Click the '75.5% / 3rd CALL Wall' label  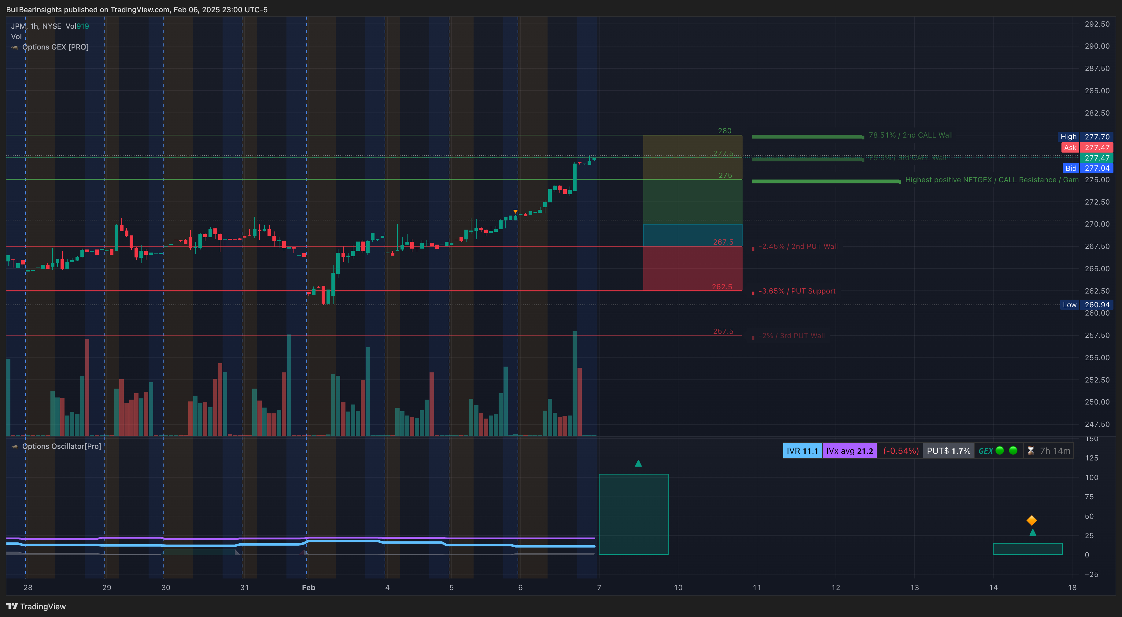[907, 158]
